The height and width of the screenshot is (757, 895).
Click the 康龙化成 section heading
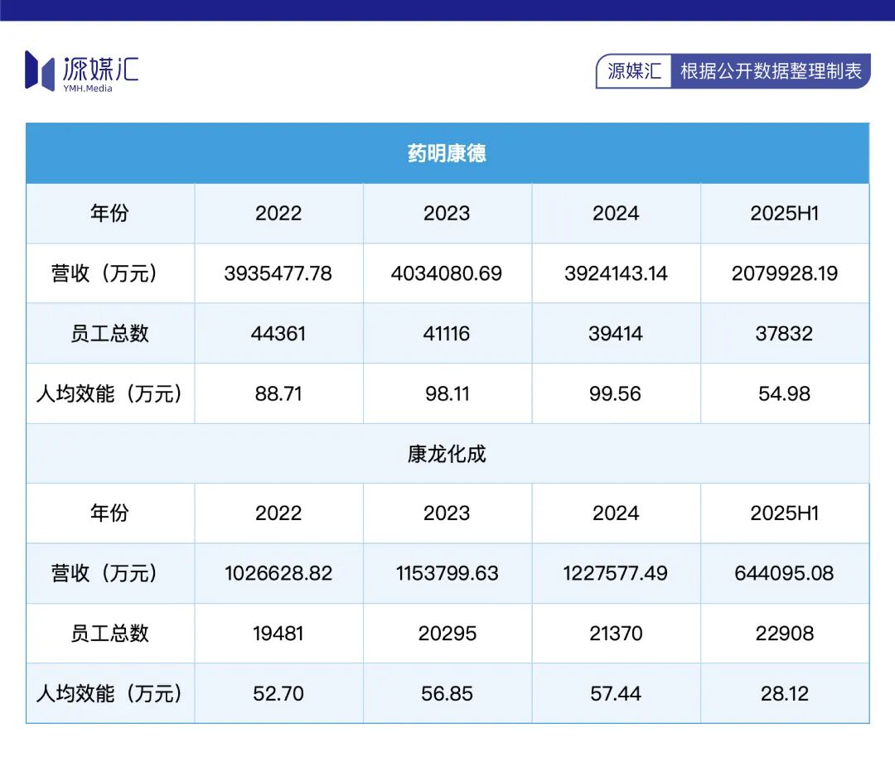click(447, 454)
